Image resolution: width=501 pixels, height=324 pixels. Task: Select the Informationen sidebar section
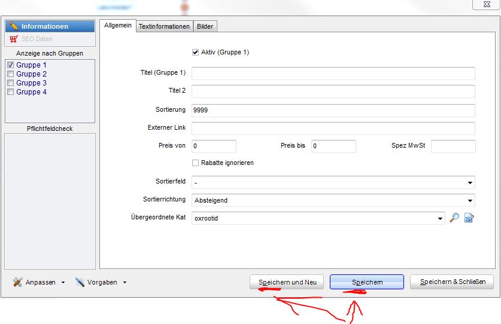(x=50, y=26)
